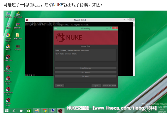Launch the NukePLE 9.0v4 desktop shortcut
Screen dimensions: 167x113
coord(8,81)
